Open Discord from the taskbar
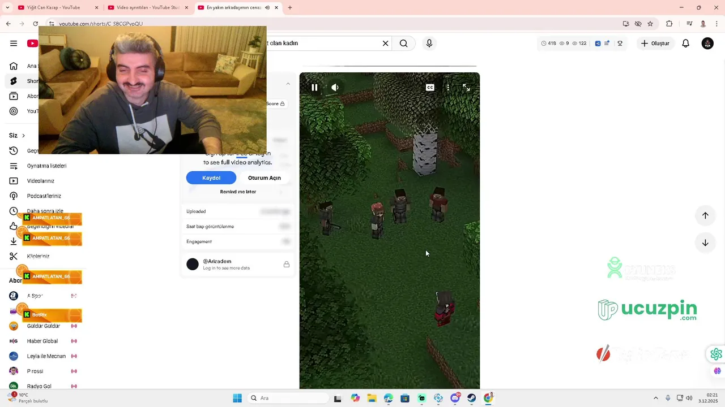Screen dimensions: 725x407 455,398
